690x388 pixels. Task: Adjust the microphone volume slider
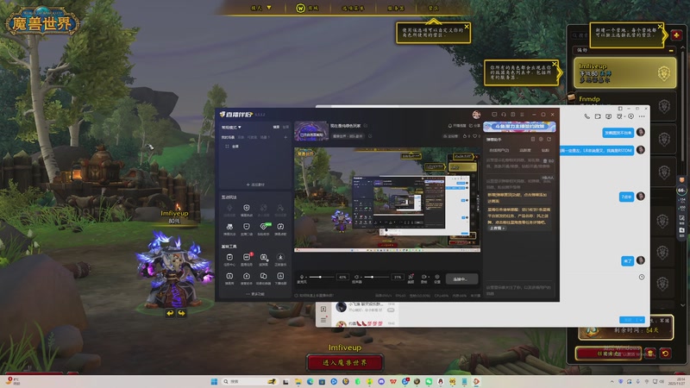tap(321, 277)
